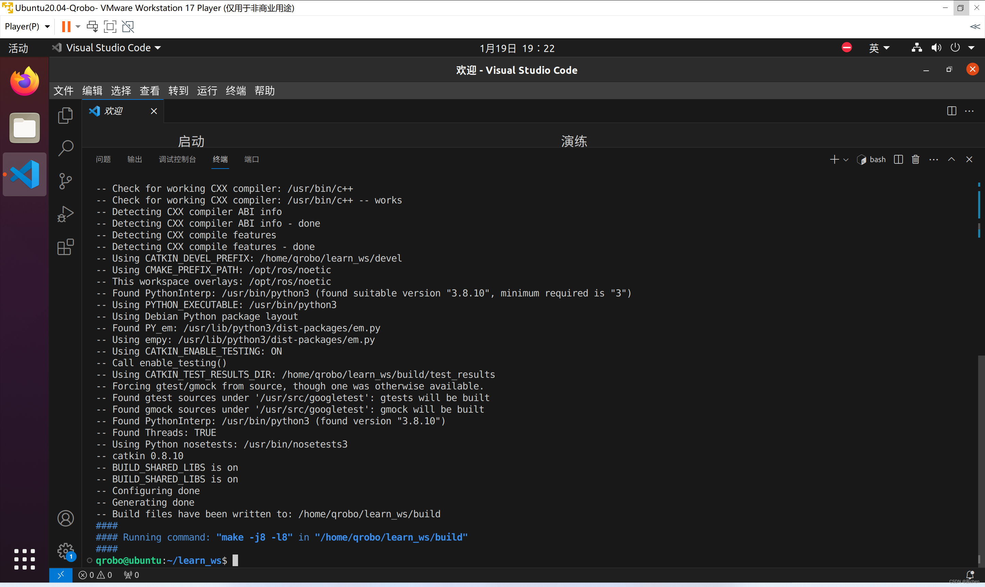Close the terminal panel
Viewport: 985px width, 587px height.
(969, 159)
